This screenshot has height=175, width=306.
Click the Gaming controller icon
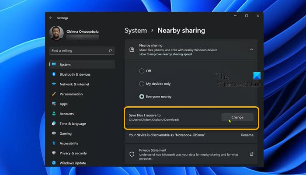(54, 133)
